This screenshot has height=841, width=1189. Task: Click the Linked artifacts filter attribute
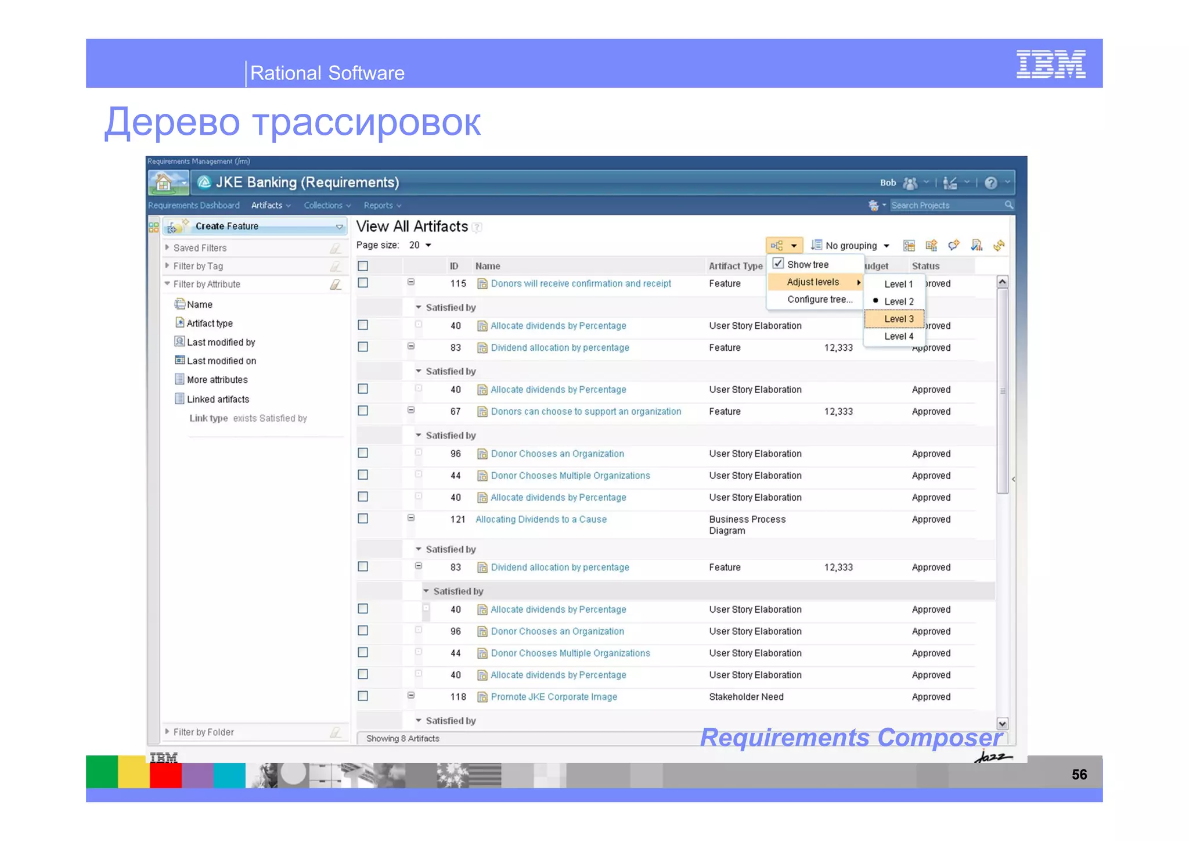218,400
